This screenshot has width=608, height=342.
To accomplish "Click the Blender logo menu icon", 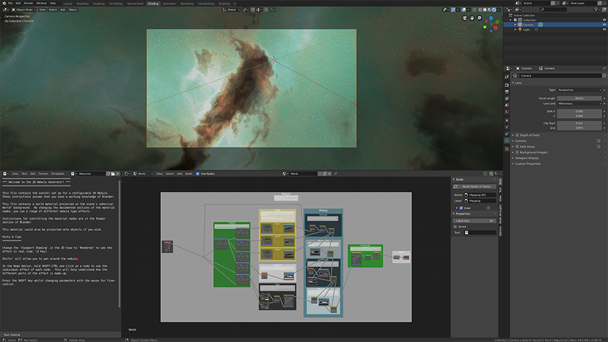I will [3, 3].
